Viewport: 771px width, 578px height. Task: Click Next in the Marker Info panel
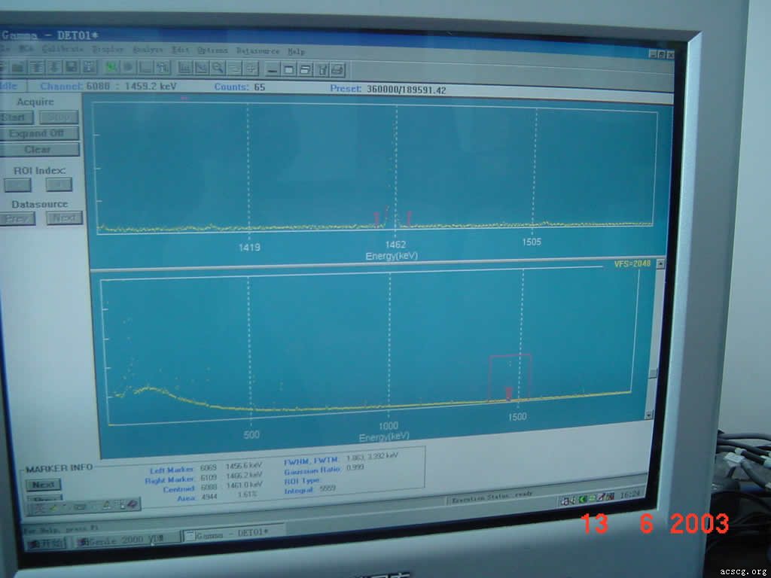(x=43, y=485)
